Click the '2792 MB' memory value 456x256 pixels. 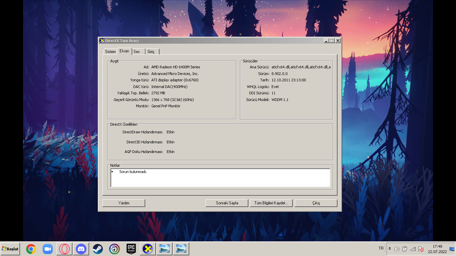(x=158, y=93)
